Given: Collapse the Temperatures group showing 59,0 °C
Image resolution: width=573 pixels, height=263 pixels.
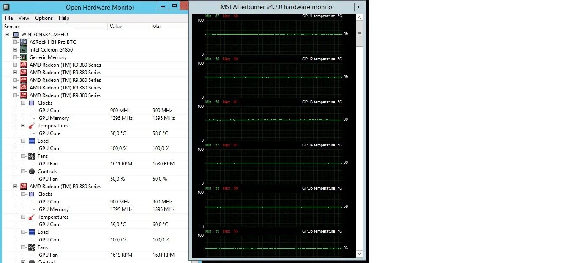Looking at the screenshot, I should click(23, 217).
